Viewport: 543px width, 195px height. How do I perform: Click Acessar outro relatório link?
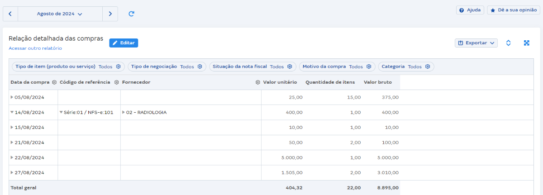[x=35, y=48]
